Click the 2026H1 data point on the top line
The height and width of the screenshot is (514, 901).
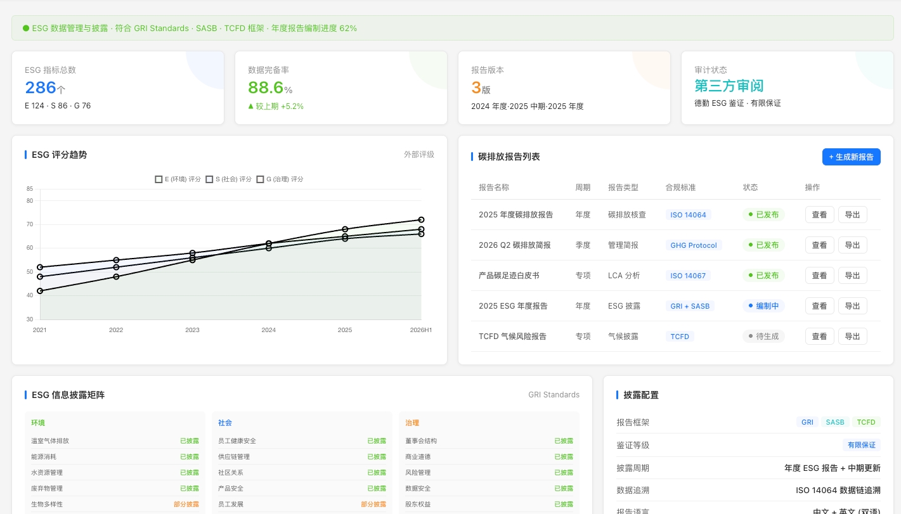tap(421, 220)
